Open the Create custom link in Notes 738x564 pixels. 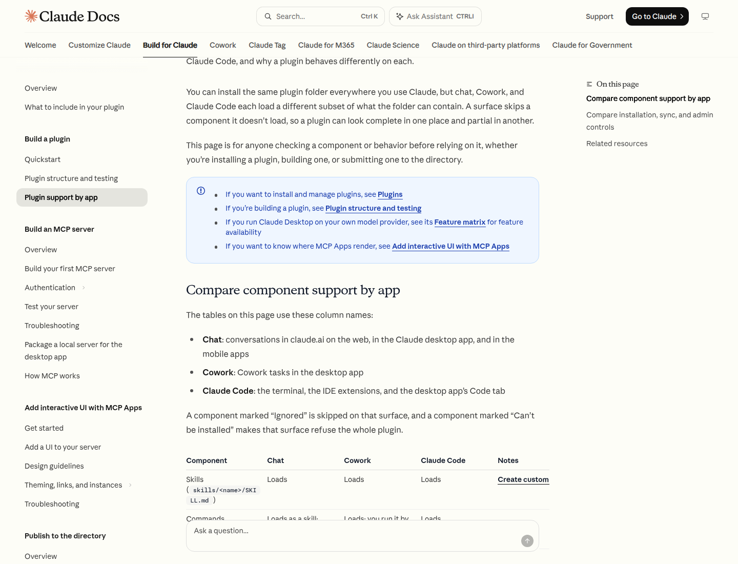coord(523,479)
